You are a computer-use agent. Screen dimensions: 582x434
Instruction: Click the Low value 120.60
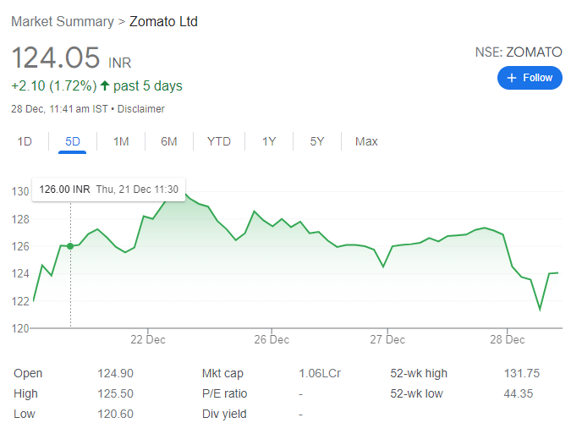coord(115,414)
